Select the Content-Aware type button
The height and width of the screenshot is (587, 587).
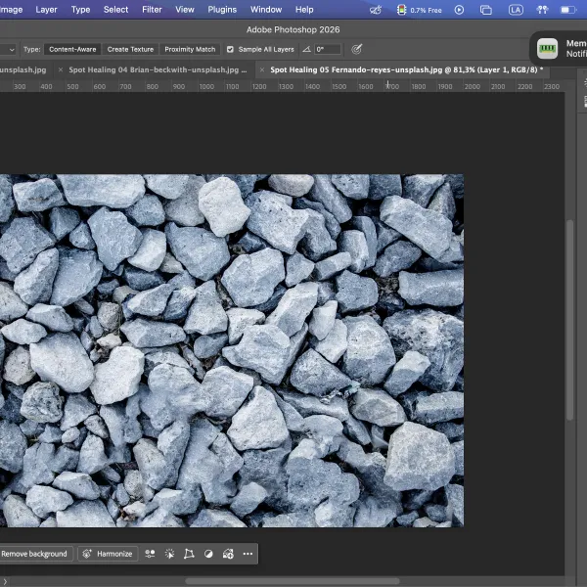coord(72,50)
